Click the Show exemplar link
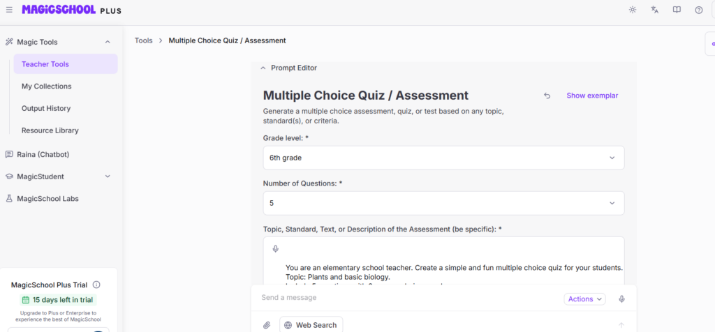 [x=592, y=96]
